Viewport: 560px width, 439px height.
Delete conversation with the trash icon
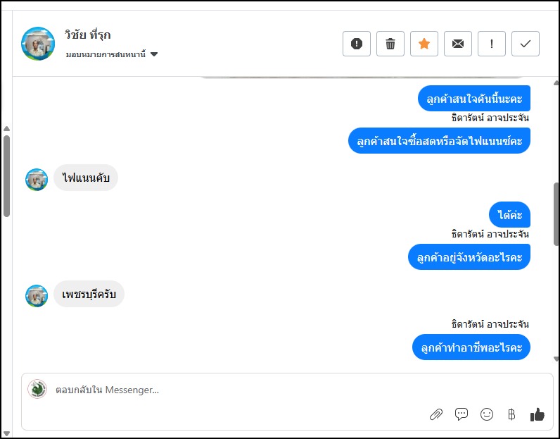pyautogui.click(x=390, y=44)
